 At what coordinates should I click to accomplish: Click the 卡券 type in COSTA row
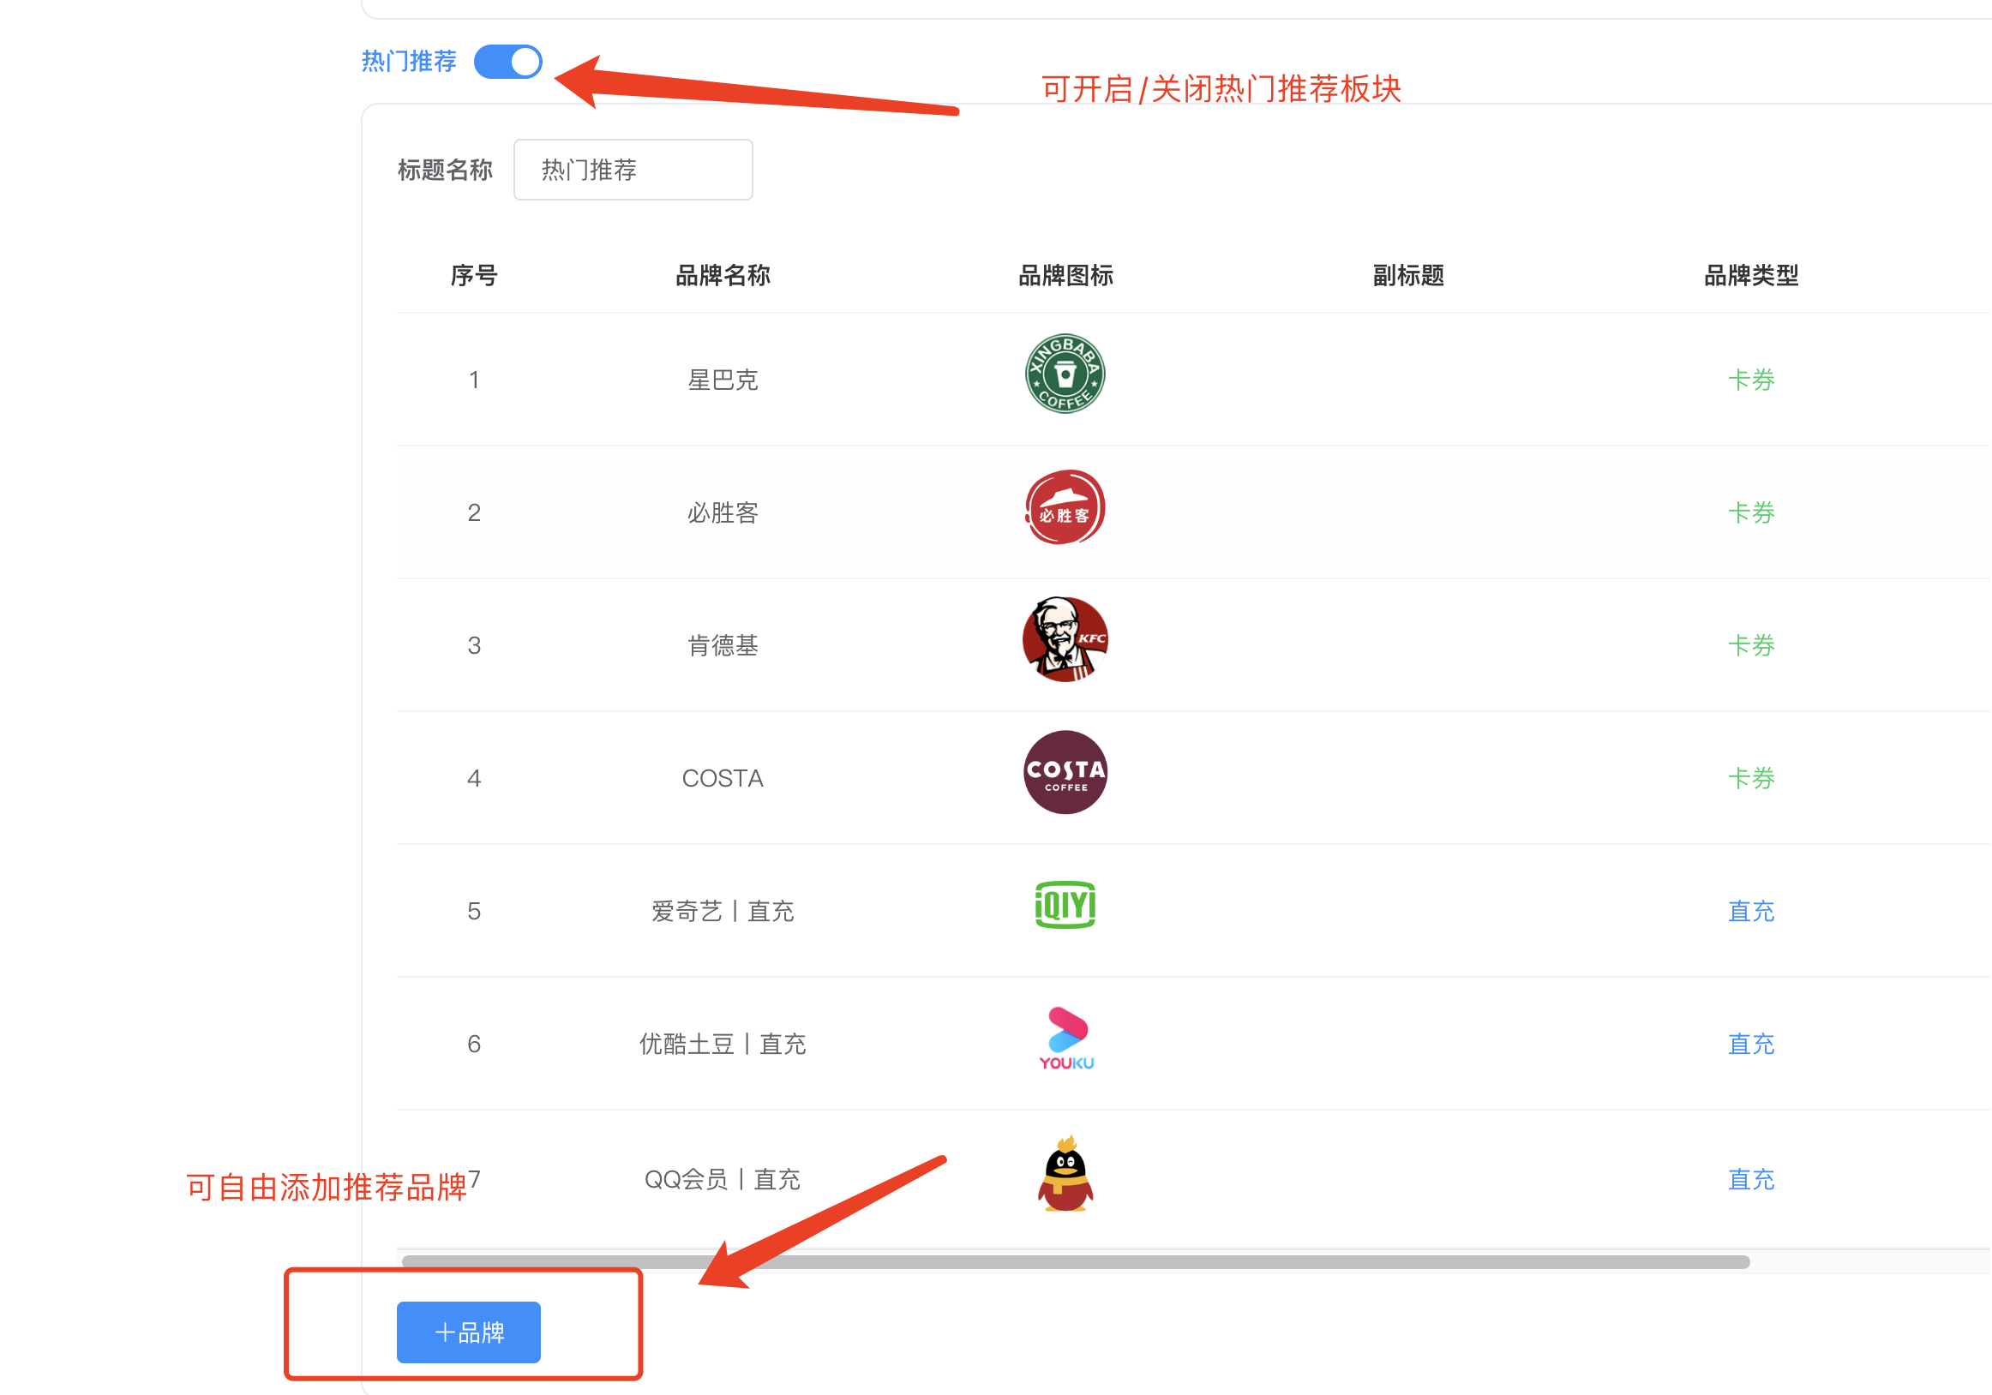pos(1751,778)
